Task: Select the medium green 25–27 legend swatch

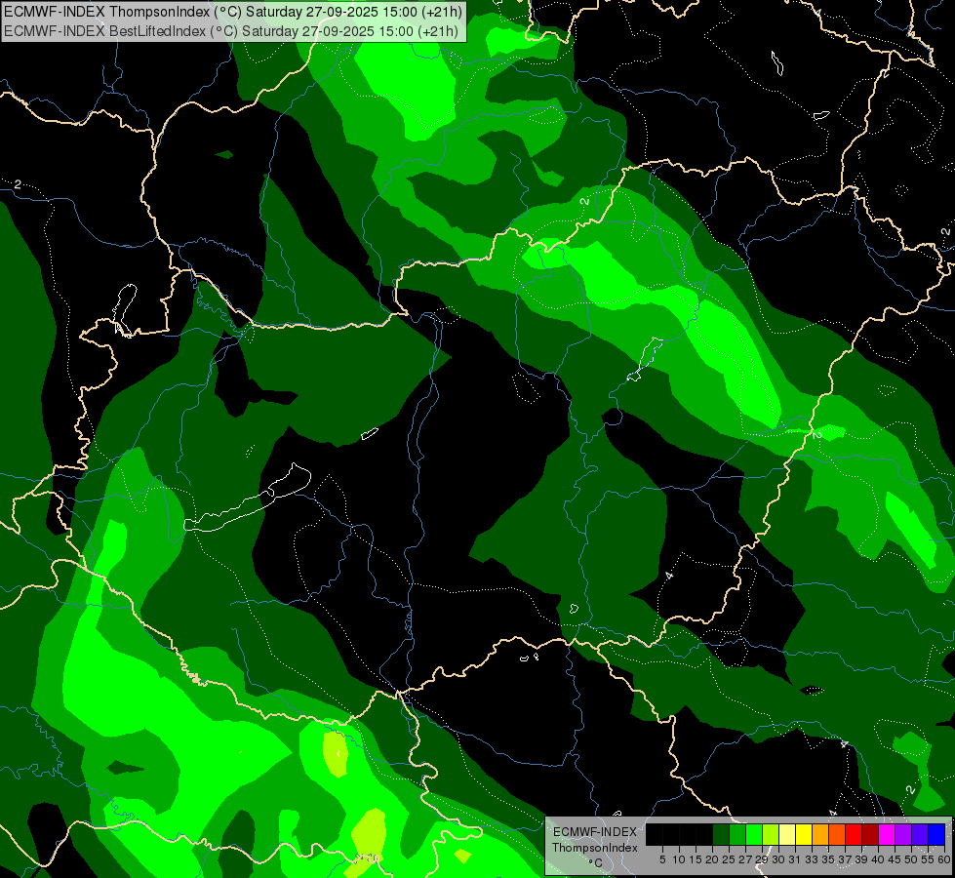Action: click(x=736, y=834)
